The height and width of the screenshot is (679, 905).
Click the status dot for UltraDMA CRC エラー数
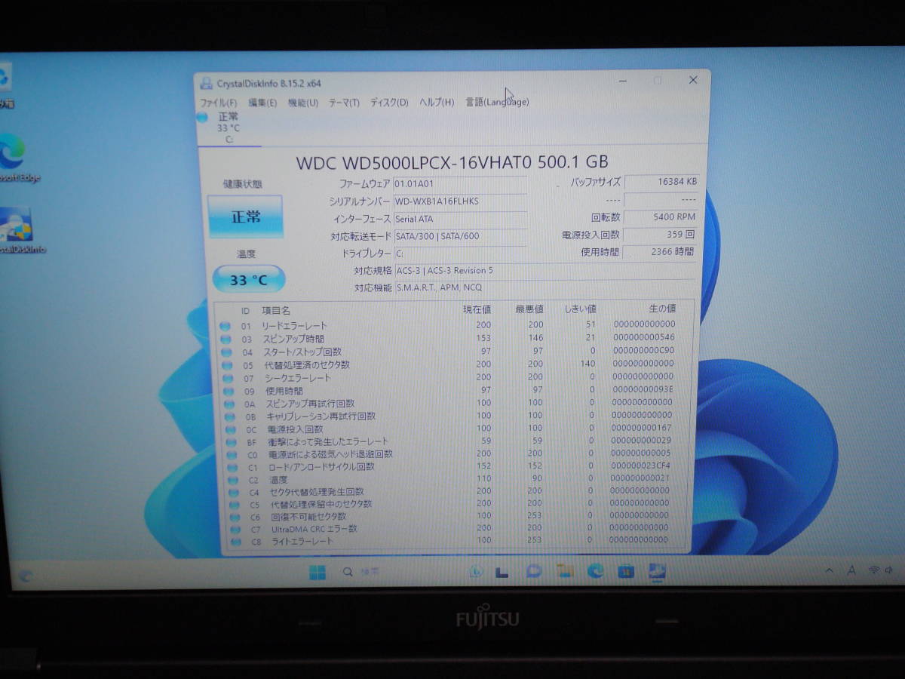pos(235,530)
